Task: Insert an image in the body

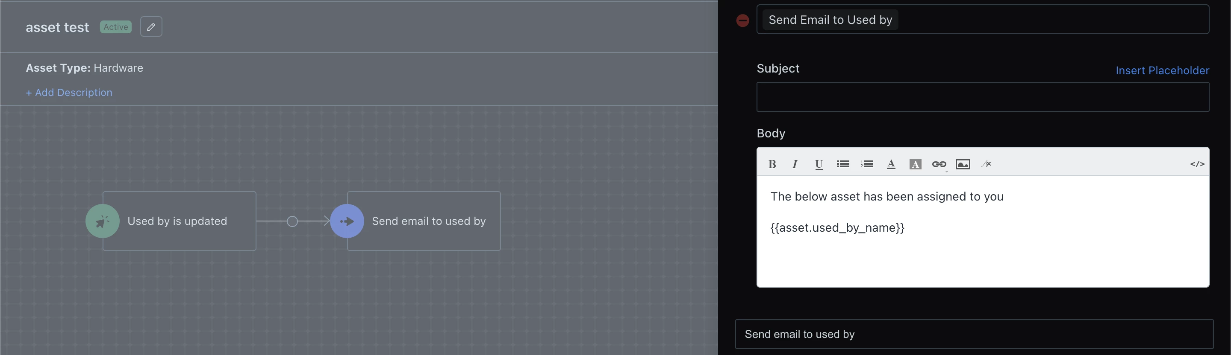Action: (x=963, y=164)
